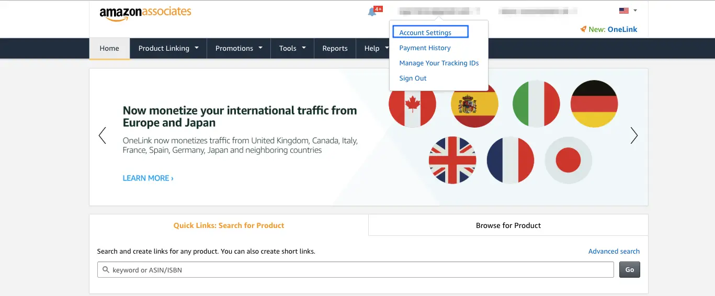The width and height of the screenshot is (715, 296).
Task: Click the blurred account name at top
Action: tap(439, 10)
